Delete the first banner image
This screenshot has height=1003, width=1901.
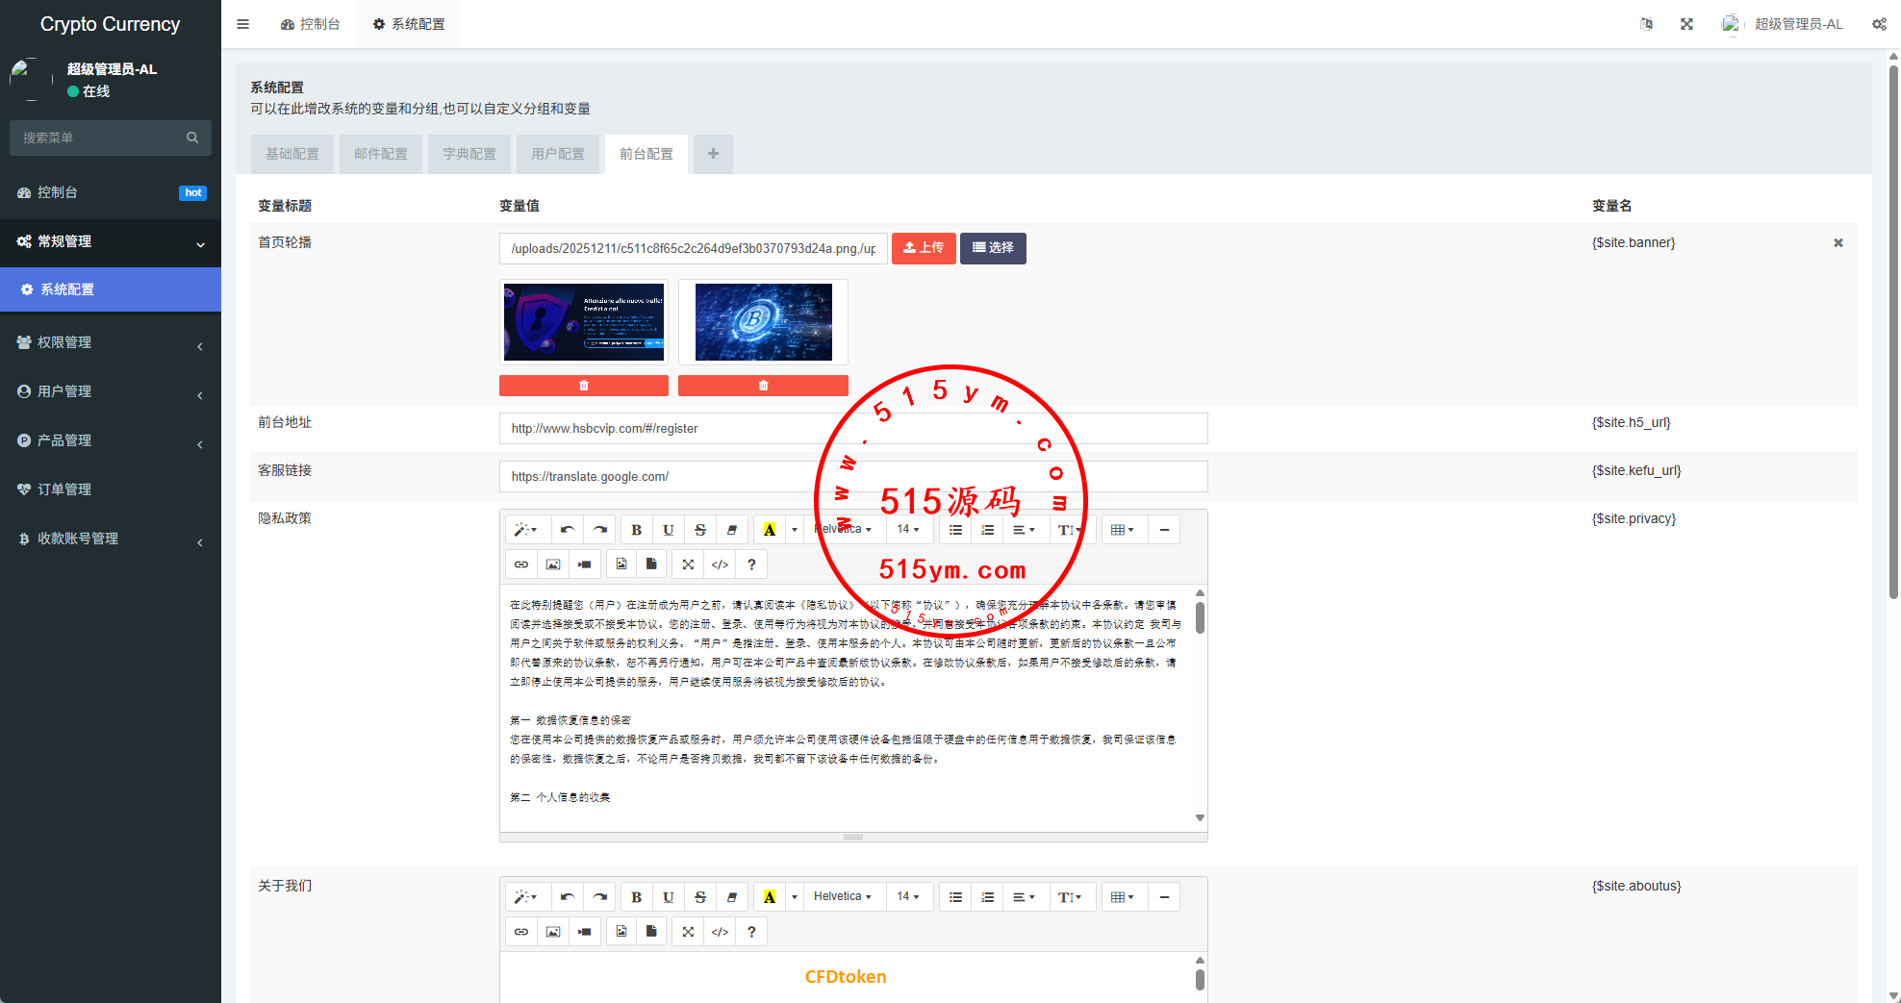point(583,386)
